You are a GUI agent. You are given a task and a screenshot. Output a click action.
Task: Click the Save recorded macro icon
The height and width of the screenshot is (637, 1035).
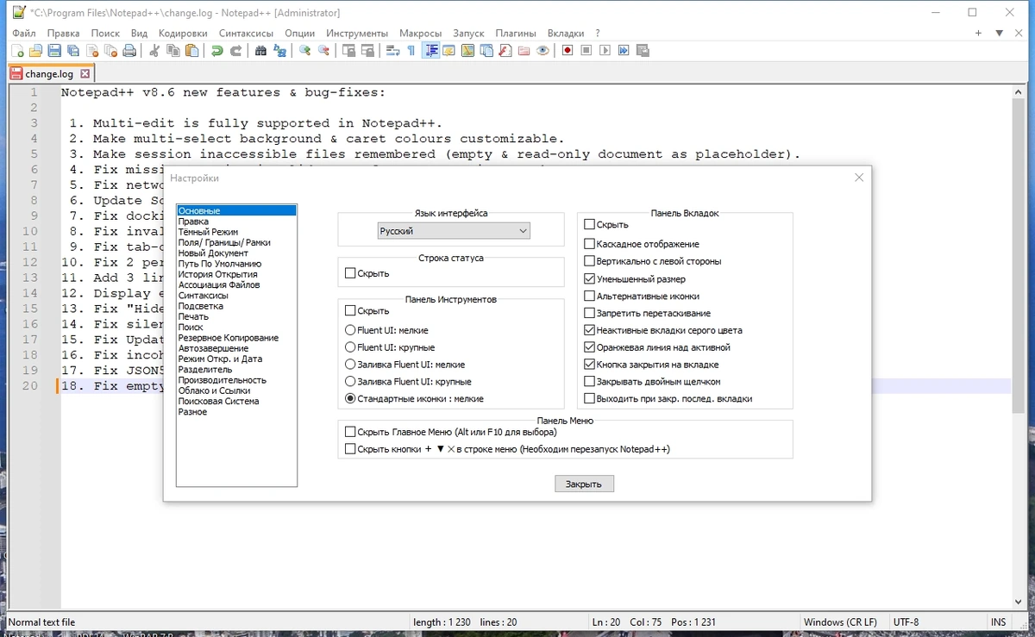point(643,51)
